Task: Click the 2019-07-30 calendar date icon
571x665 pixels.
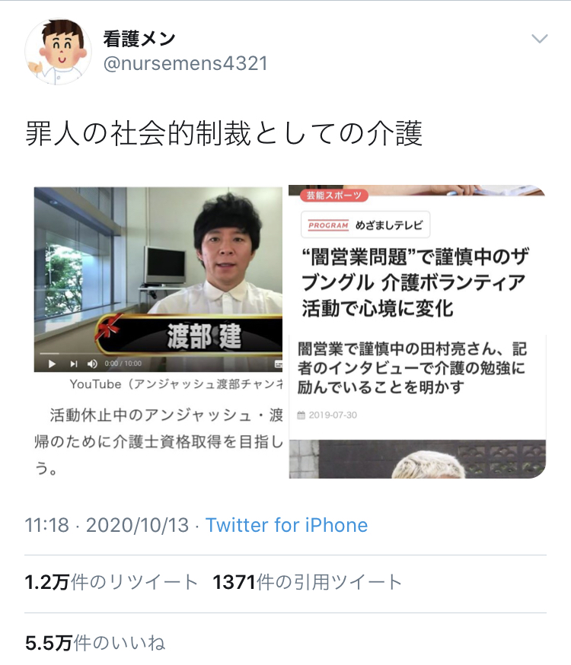Action: coord(301,415)
